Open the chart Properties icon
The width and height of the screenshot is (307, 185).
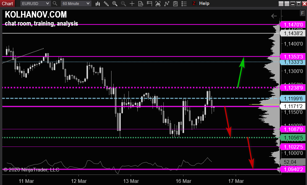pyautogui.click(x=175, y=3)
